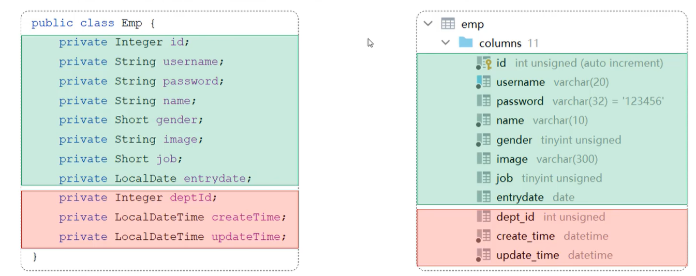Collapse the emp table node
Viewport: 696px width, 276px height.
click(x=427, y=24)
